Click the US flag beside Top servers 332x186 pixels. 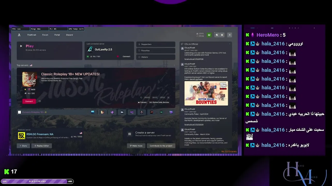tap(31, 65)
